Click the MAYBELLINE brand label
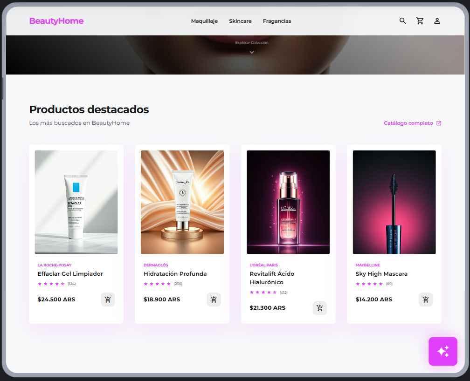Viewport: 470px width, 381px height. (x=368, y=265)
